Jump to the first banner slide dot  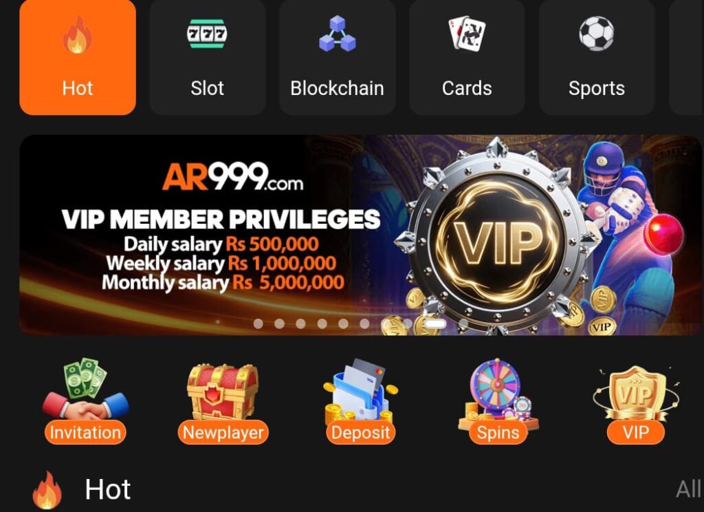[x=258, y=323]
